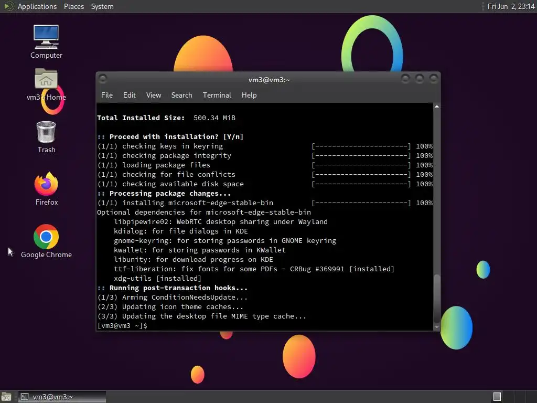
Task: Click the 'checking package integrity' line
Action: 265,155
